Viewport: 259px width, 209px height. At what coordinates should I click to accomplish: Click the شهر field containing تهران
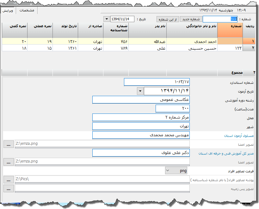click(141, 126)
